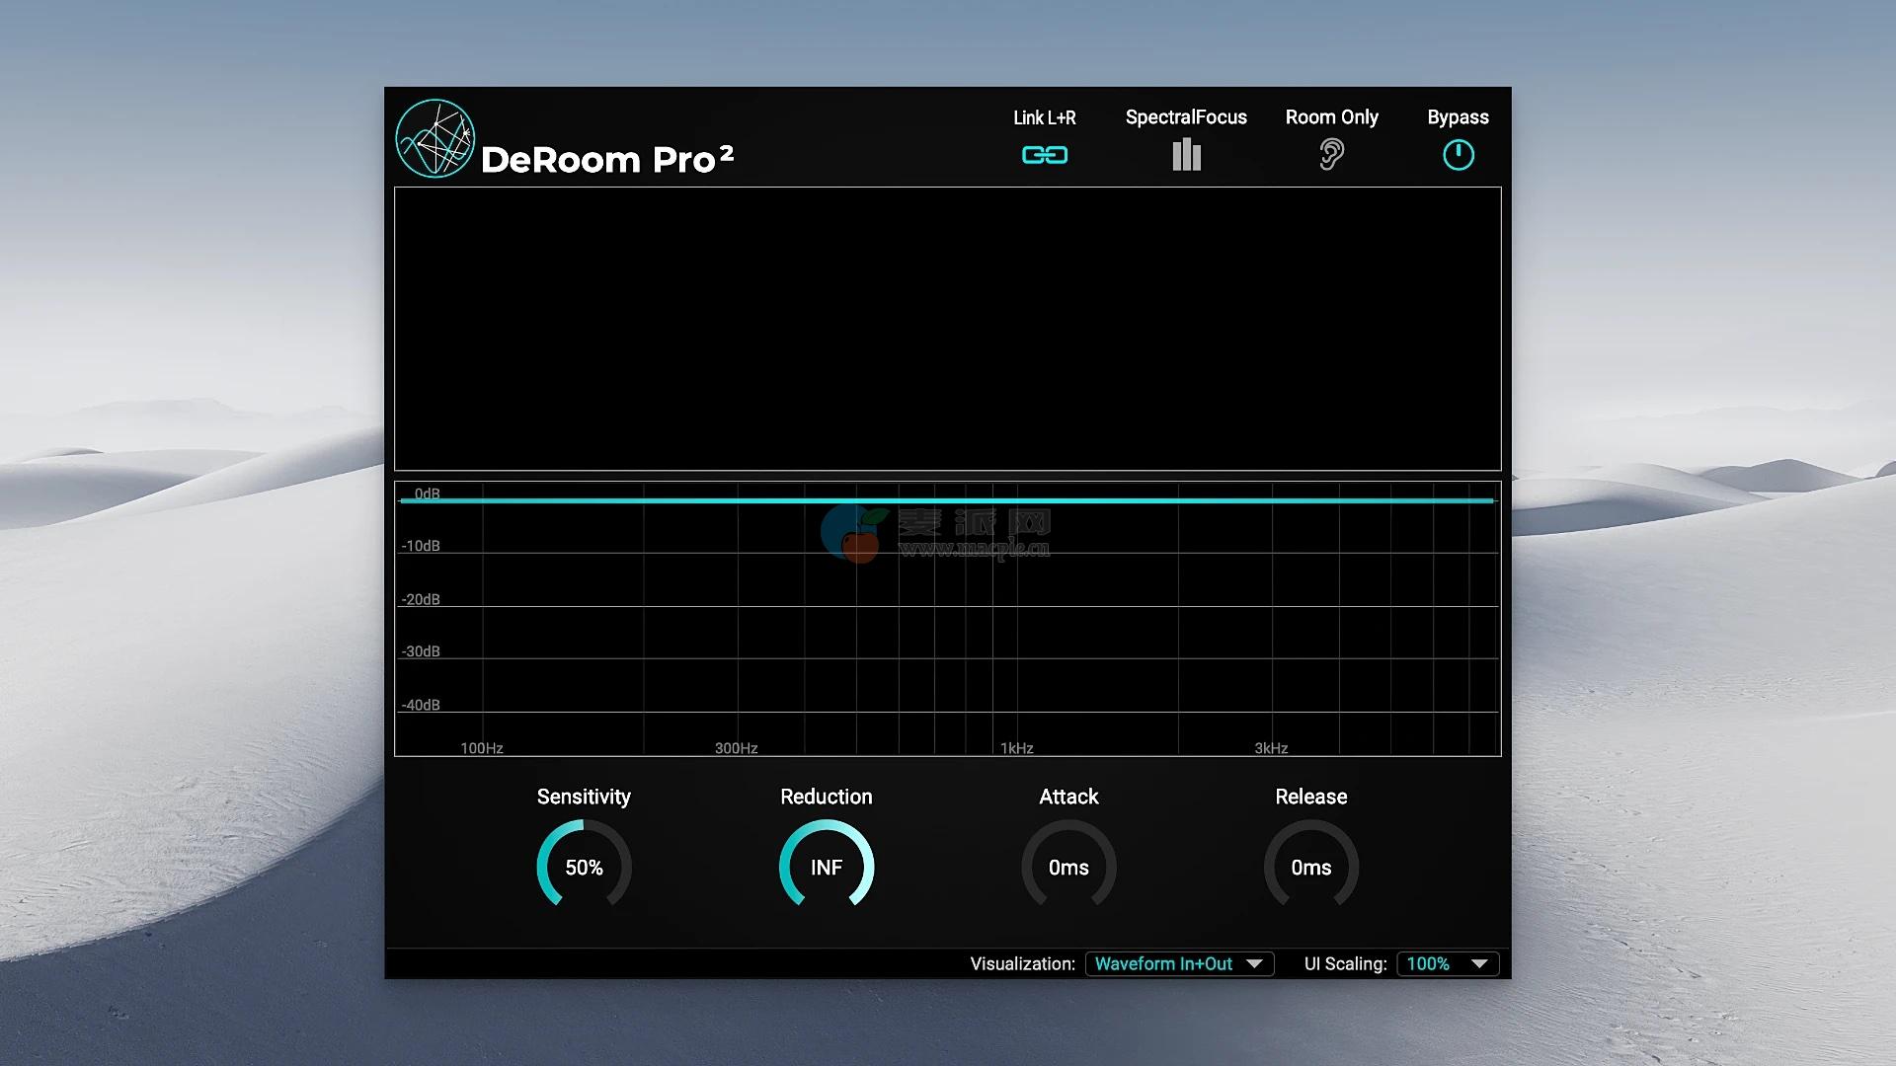
Task: Open the Visualization Waveform In+Out dropdown
Action: click(1163, 963)
